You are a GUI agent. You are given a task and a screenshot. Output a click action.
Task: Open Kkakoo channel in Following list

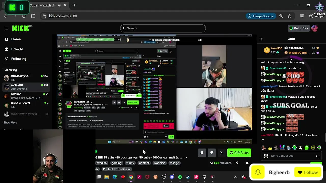[x=26, y=96]
